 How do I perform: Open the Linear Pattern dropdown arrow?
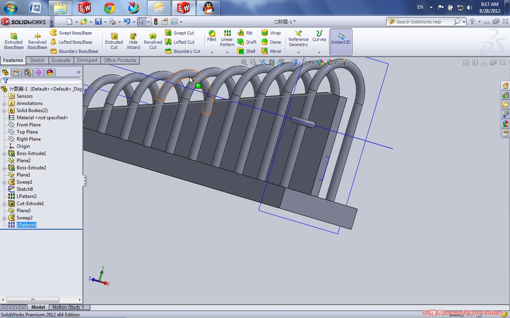pos(227,52)
